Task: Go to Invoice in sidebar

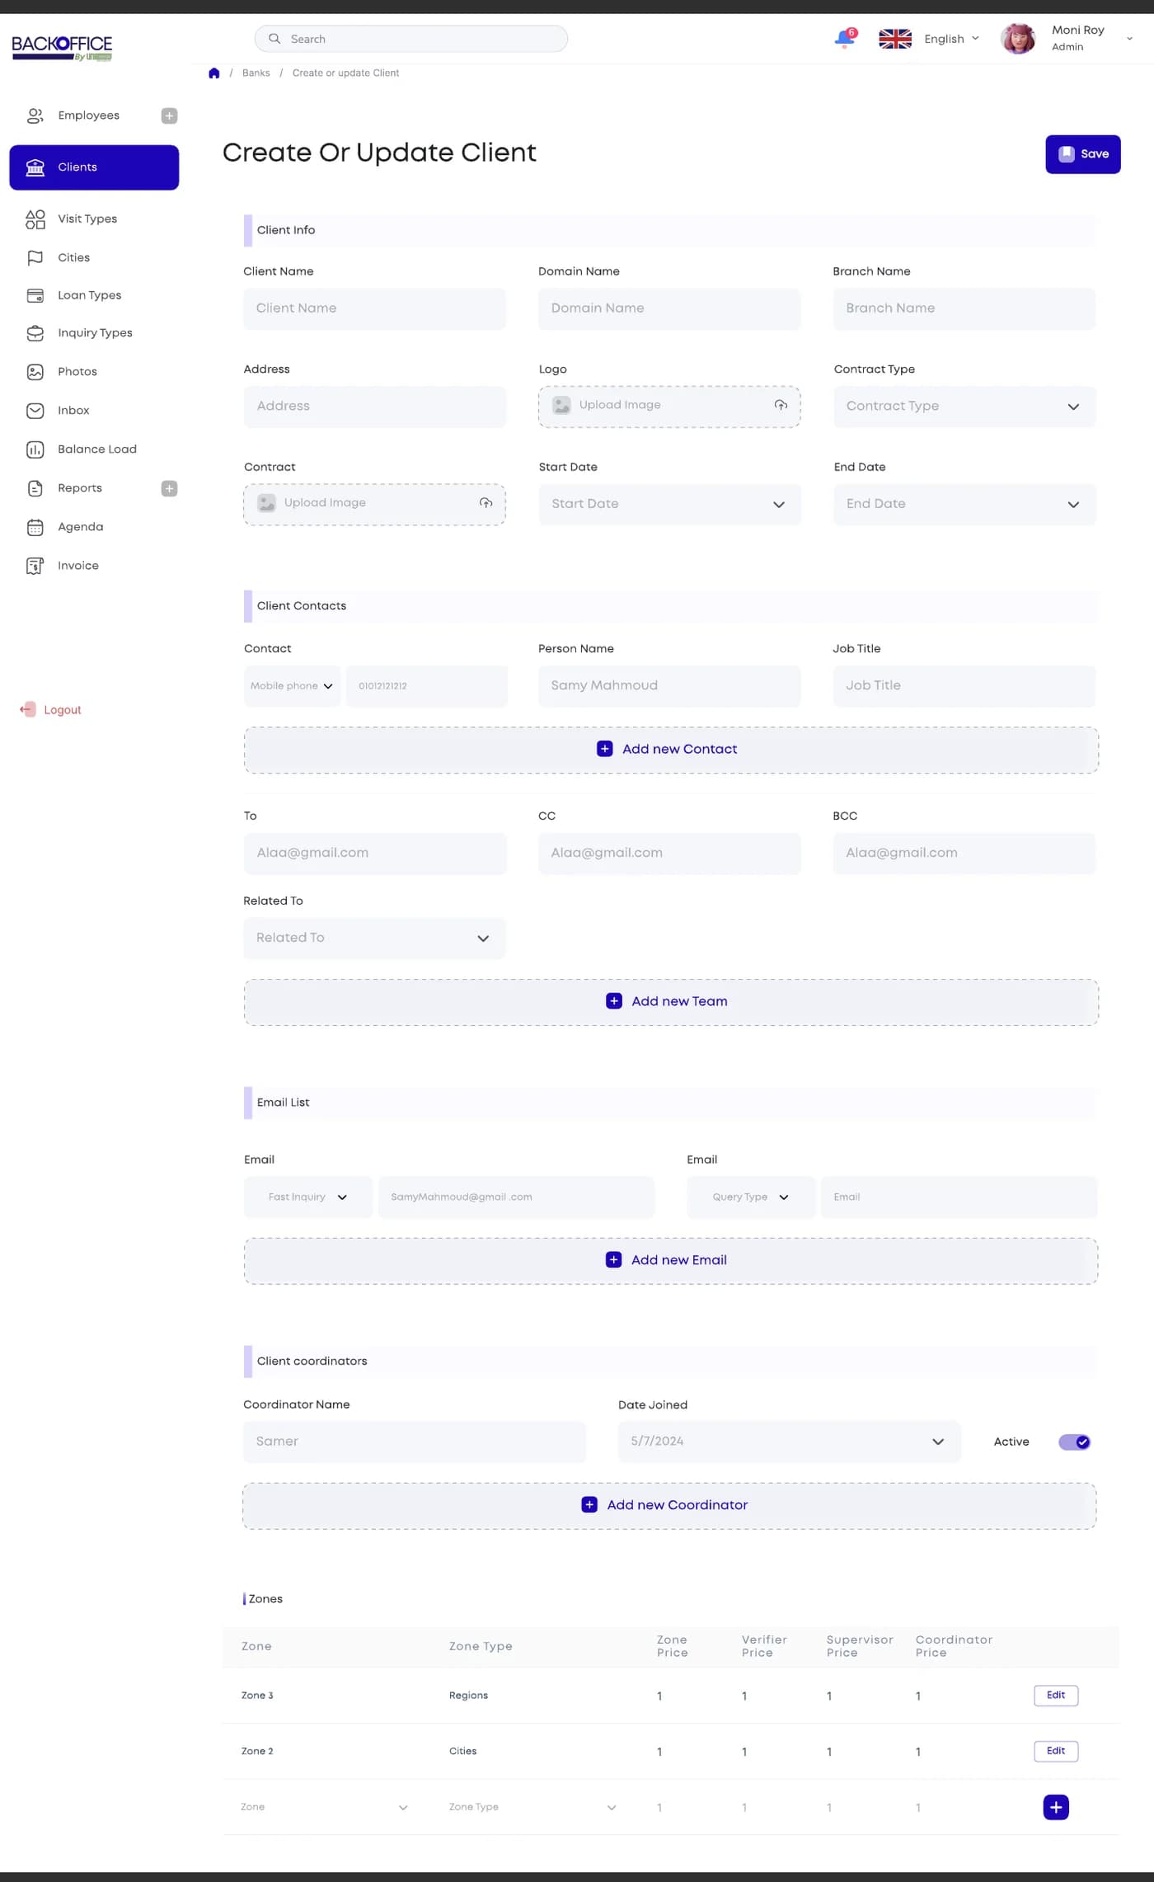Action: point(78,566)
